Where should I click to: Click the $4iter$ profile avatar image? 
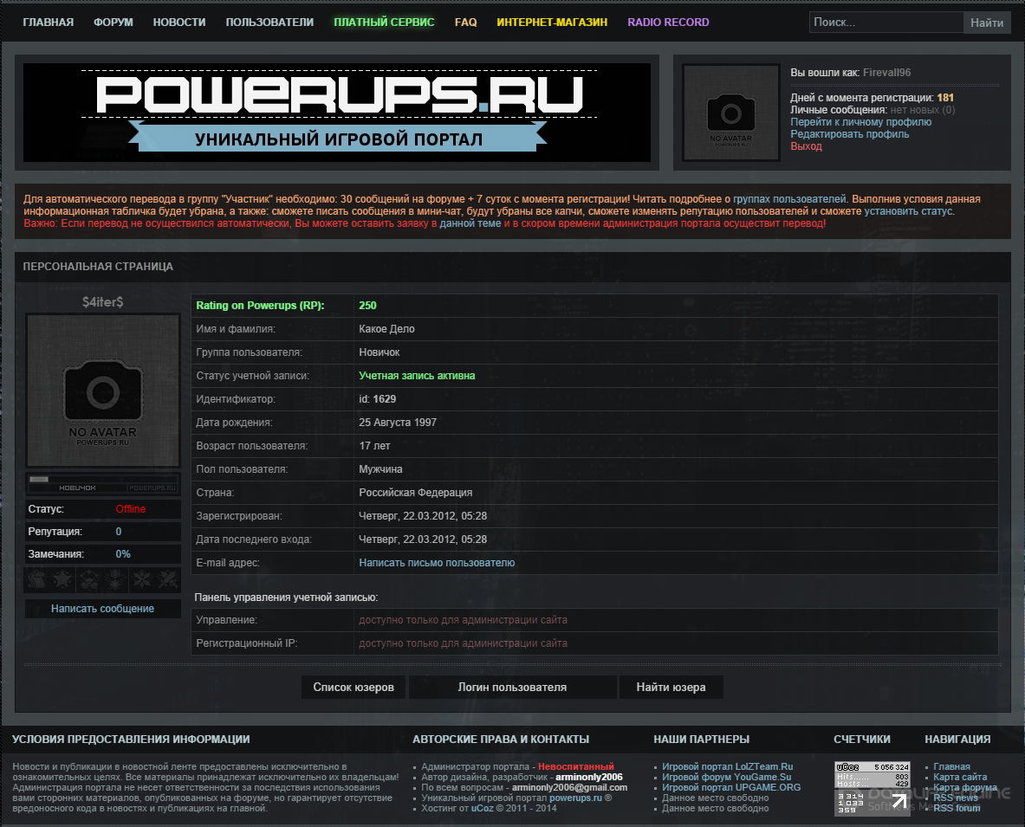click(102, 391)
